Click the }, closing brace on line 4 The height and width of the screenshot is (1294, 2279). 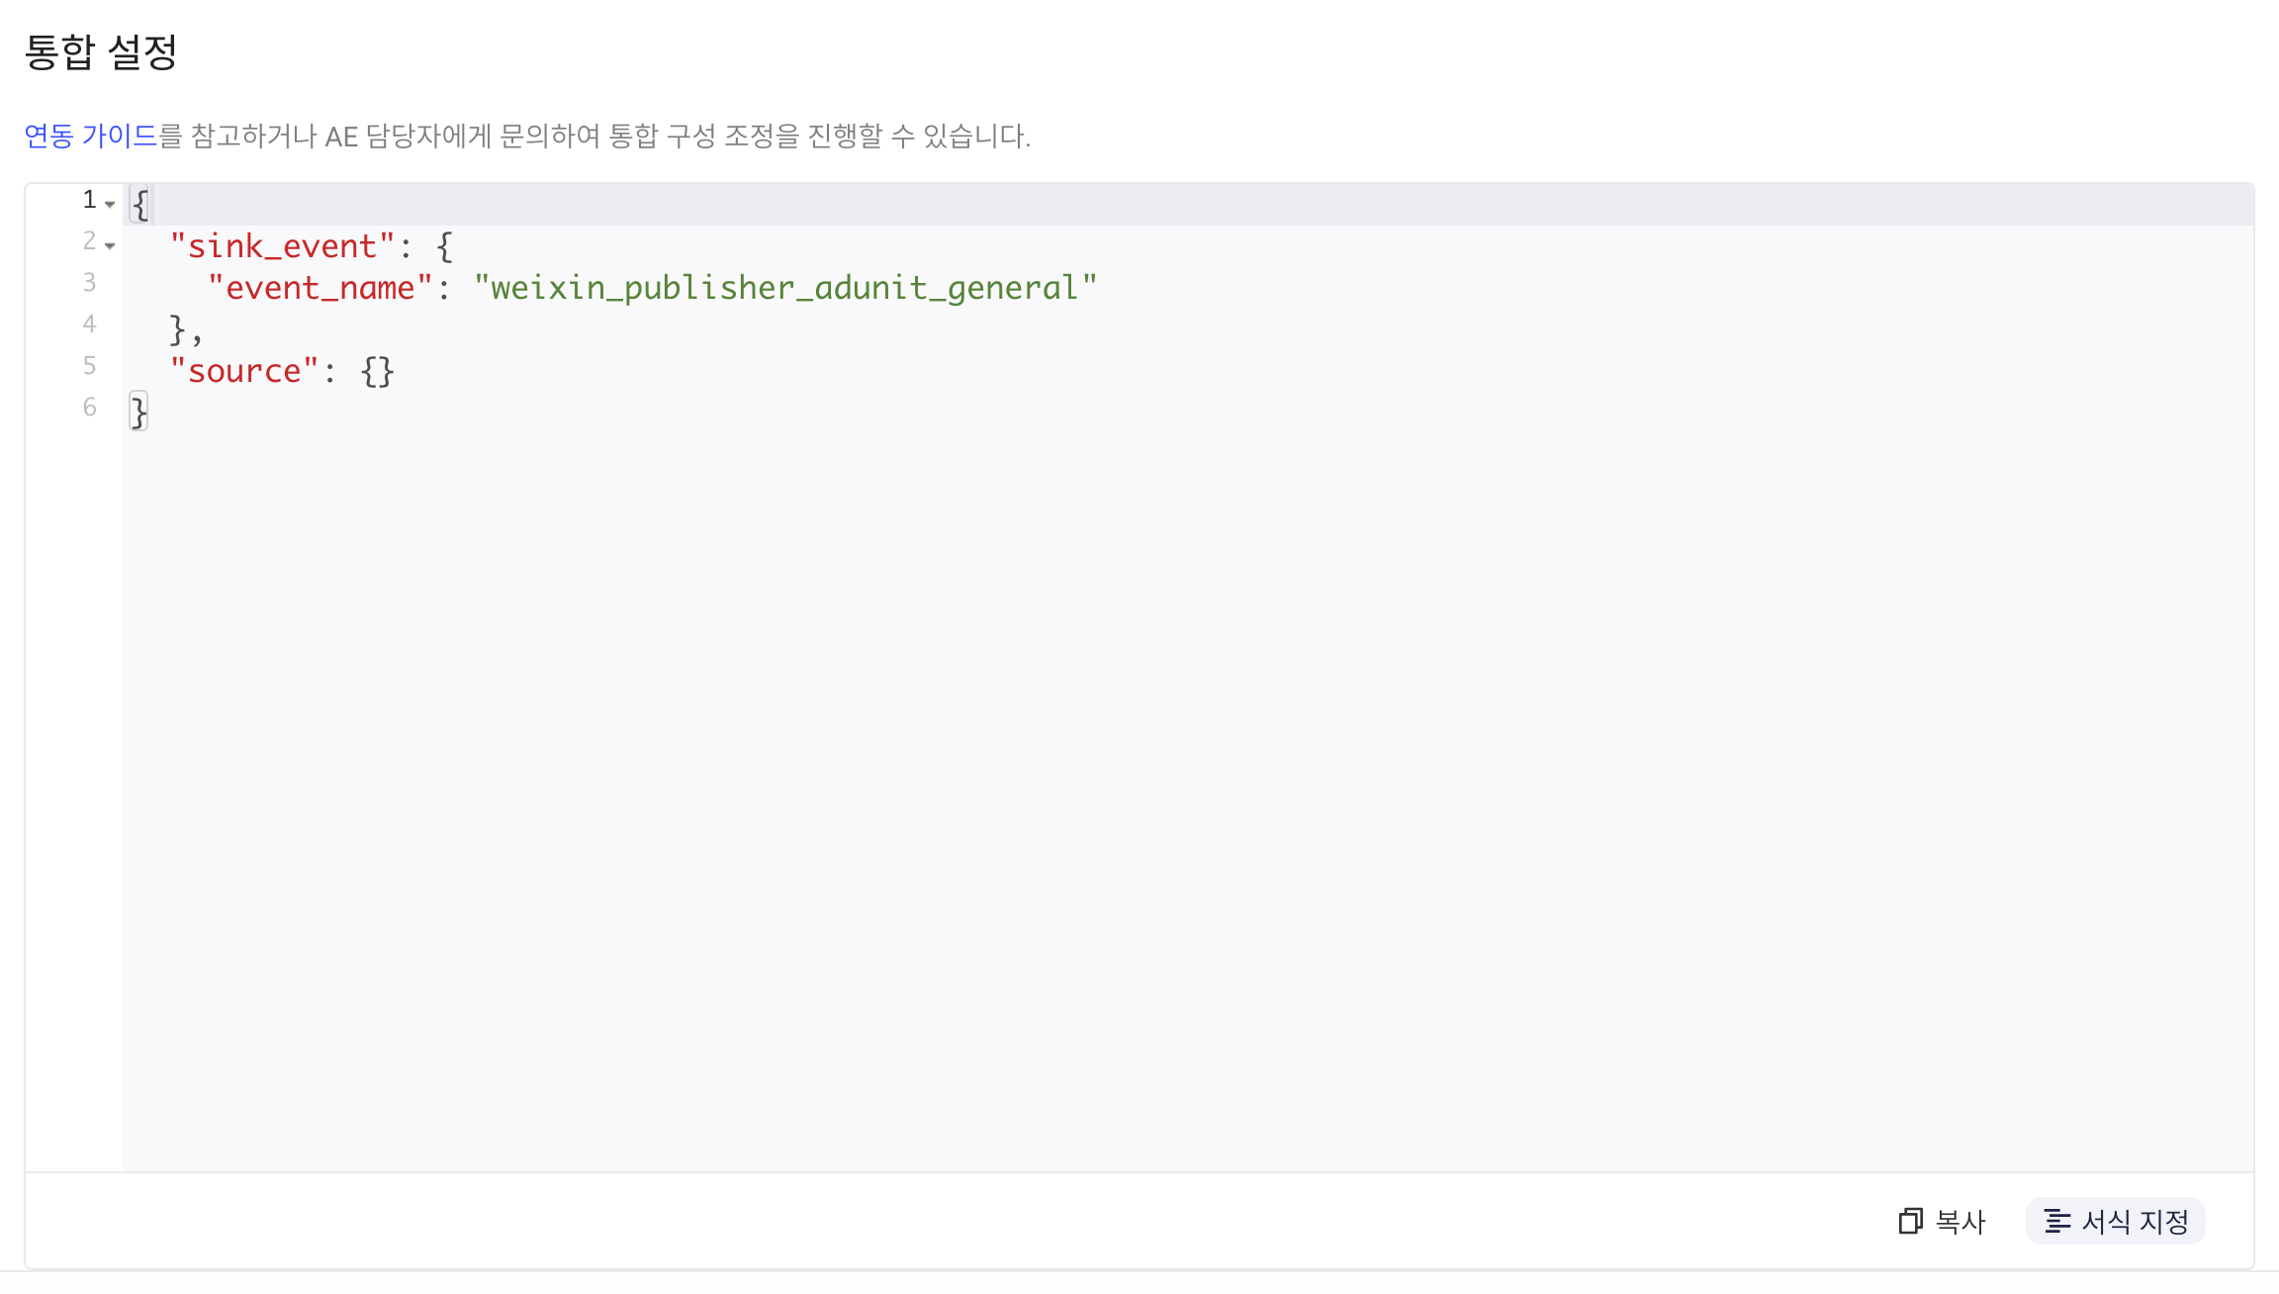tap(185, 329)
